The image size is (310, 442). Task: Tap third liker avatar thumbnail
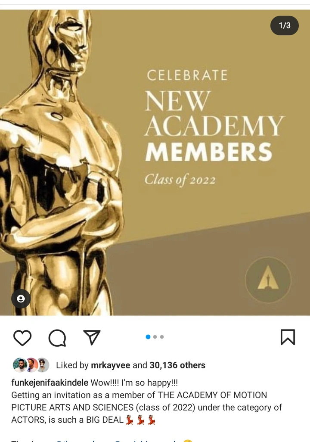43,365
